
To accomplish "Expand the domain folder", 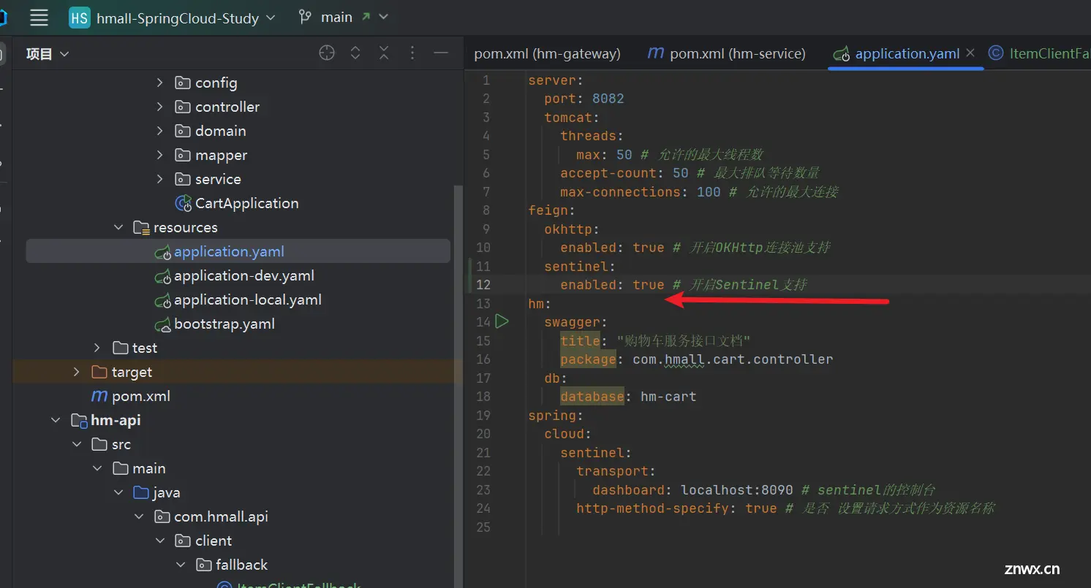I will pos(160,131).
